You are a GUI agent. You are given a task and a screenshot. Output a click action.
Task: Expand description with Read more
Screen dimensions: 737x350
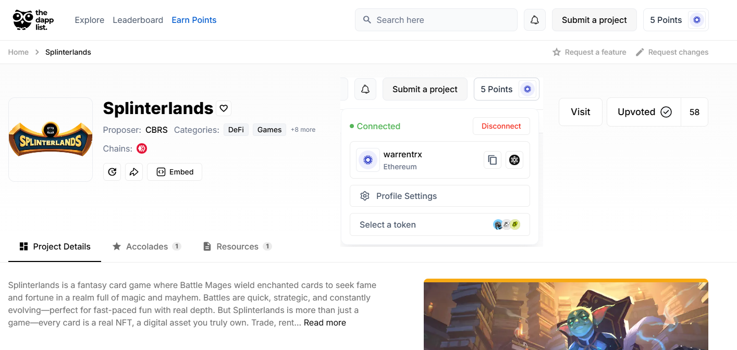pyautogui.click(x=325, y=323)
